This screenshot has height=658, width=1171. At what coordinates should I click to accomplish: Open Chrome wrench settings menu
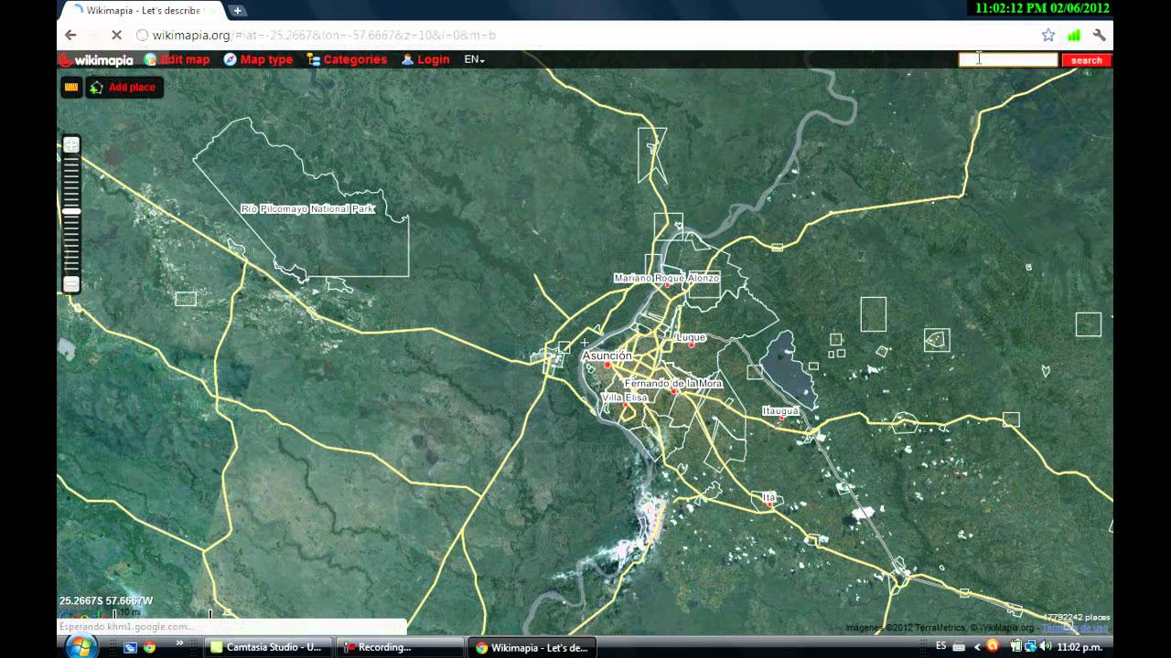(x=1100, y=35)
